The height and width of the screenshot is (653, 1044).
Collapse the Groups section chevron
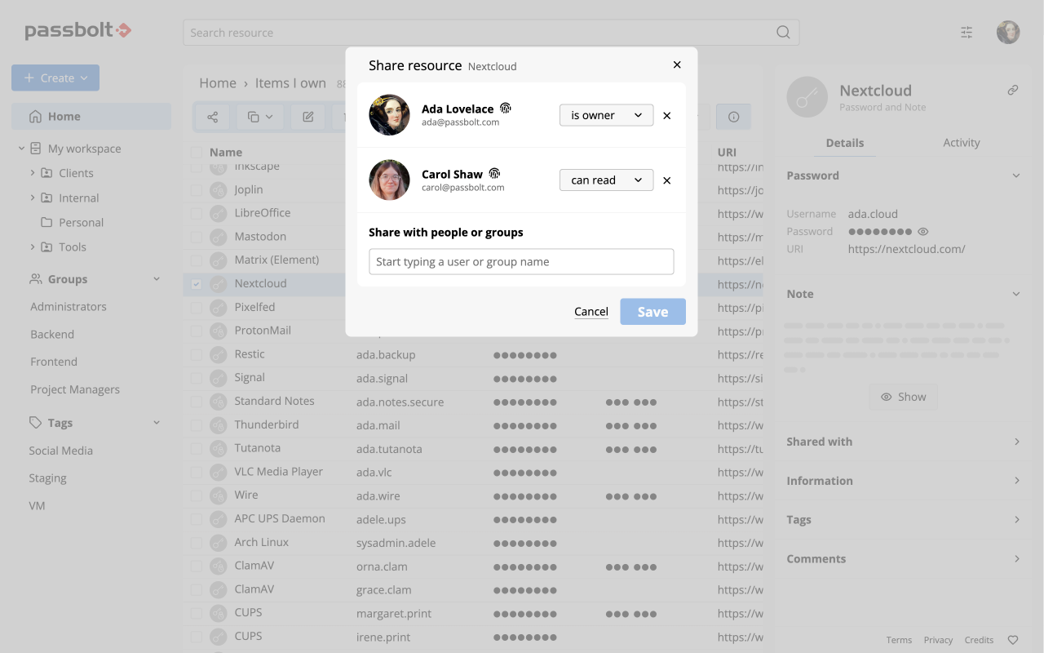tap(156, 278)
